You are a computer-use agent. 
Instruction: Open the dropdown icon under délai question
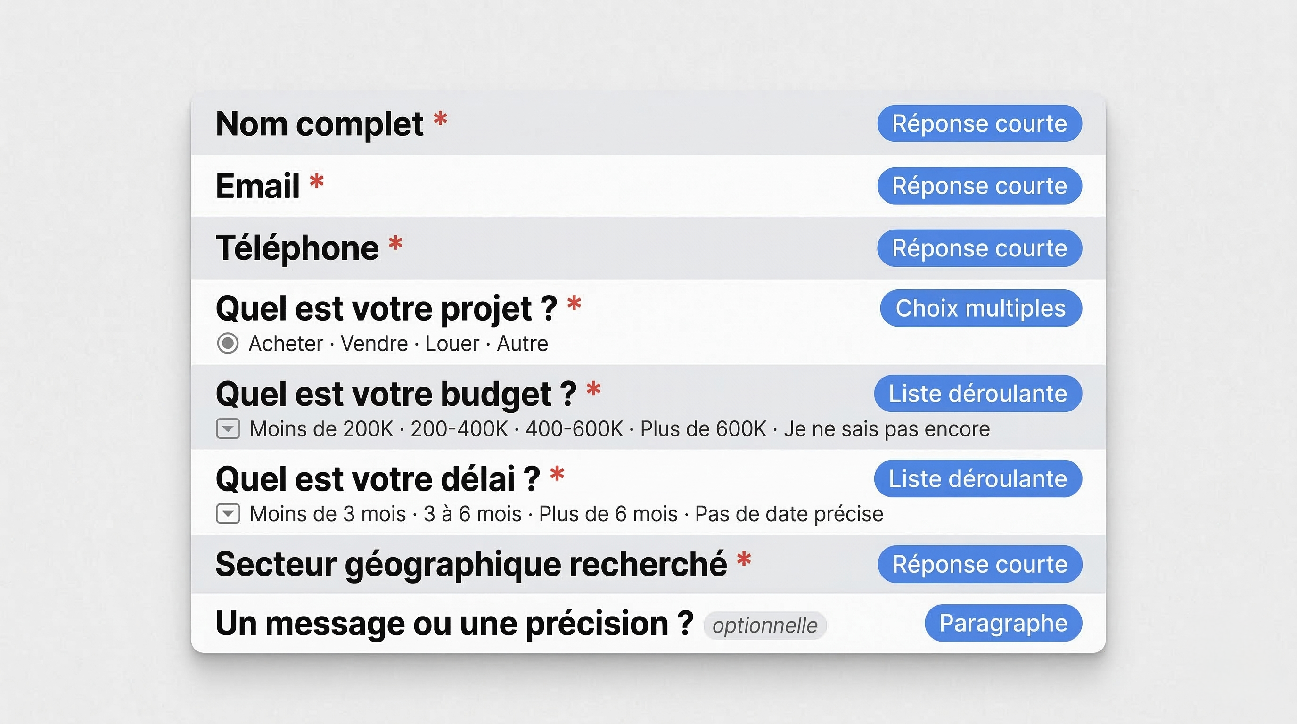point(228,514)
